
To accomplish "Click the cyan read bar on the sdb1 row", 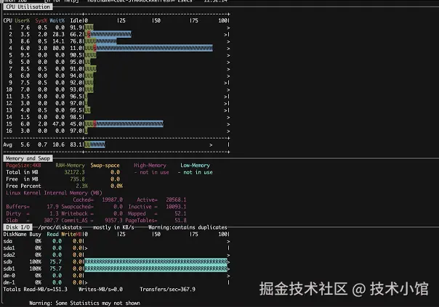I will pos(156,269).
